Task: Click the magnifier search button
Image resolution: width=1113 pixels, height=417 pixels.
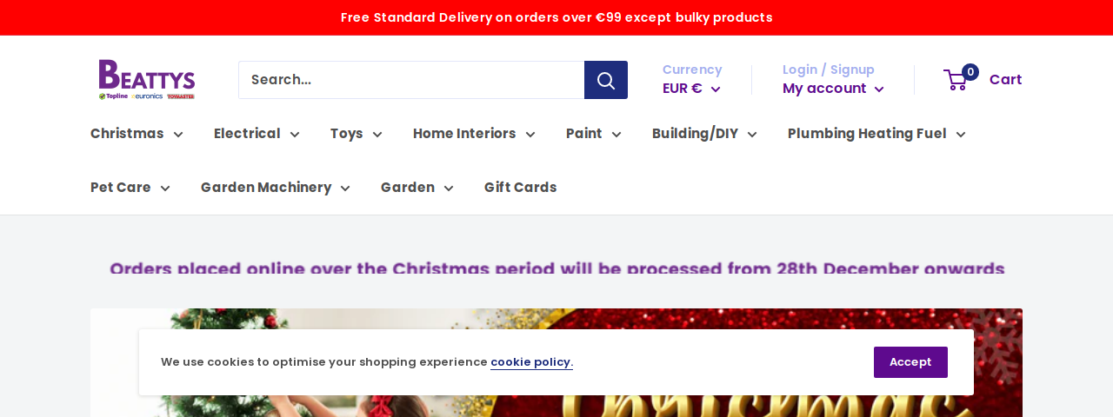Action: (x=606, y=80)
